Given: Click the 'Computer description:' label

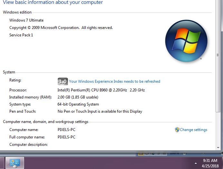Looking at the screenshot, I should coord(28,145).
